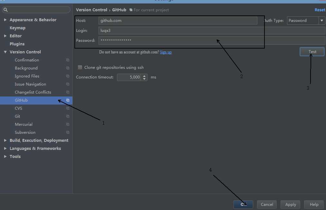Image resolution: width=326 pixels, height=210 pixels.
Task: Decrease the connection timeout value with the down arrow
Action: (144, 79)
